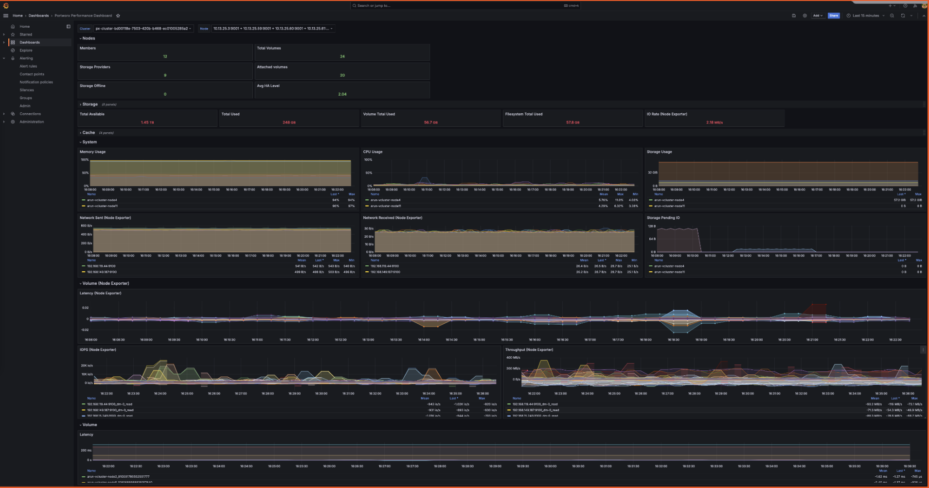Open Contact points in sidebar
This screenshot has width=929, height=488.
[x=32, y=74]
